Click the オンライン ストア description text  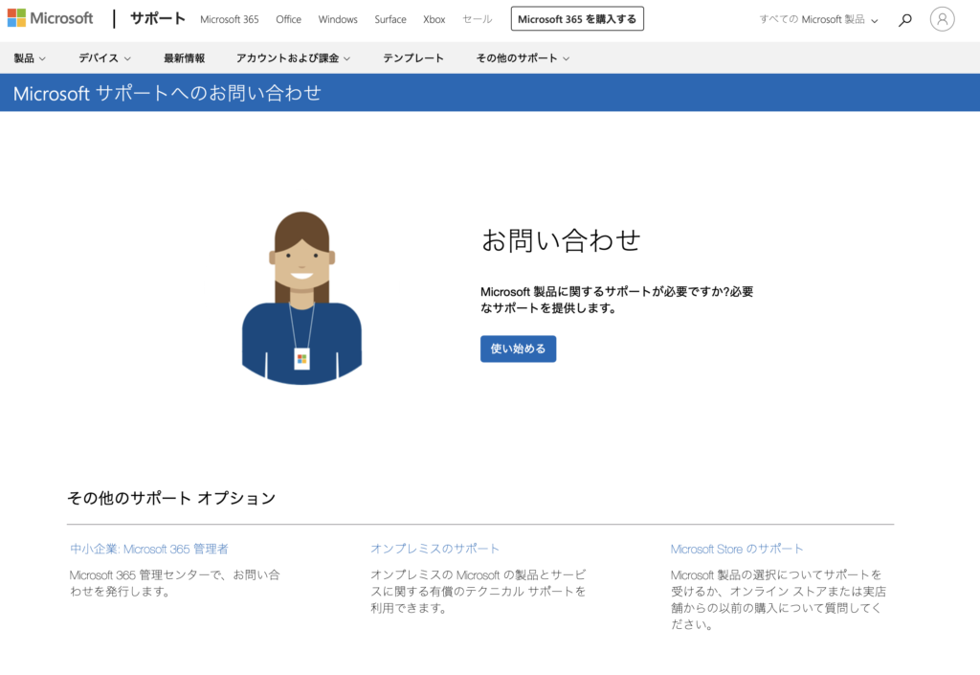tap(778, 599)
